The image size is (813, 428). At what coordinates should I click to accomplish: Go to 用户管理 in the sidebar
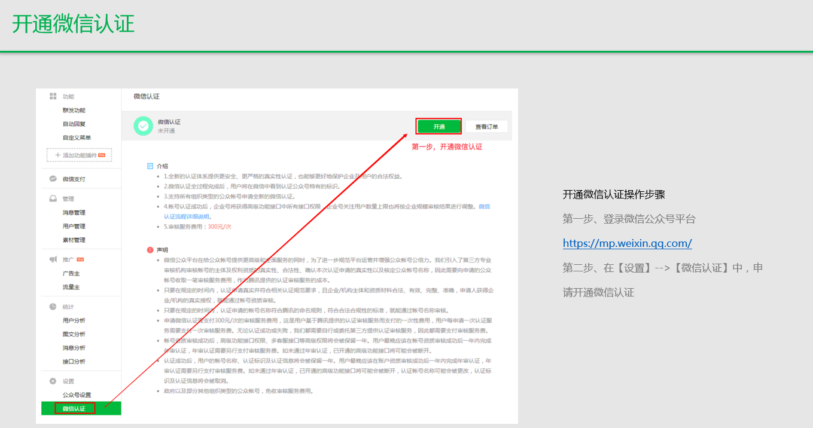coord(74,227)
